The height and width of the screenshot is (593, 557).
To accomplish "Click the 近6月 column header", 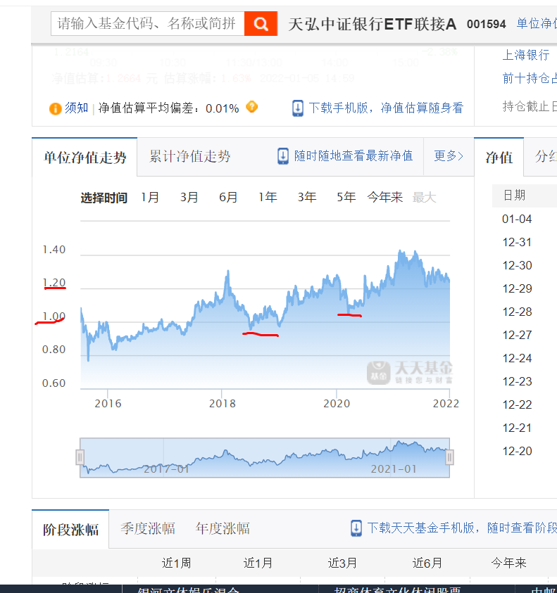I will point(427,563).
